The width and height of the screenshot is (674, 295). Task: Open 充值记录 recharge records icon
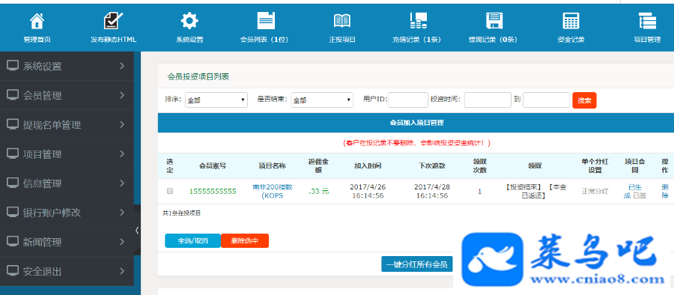click(x=418, y=21)
